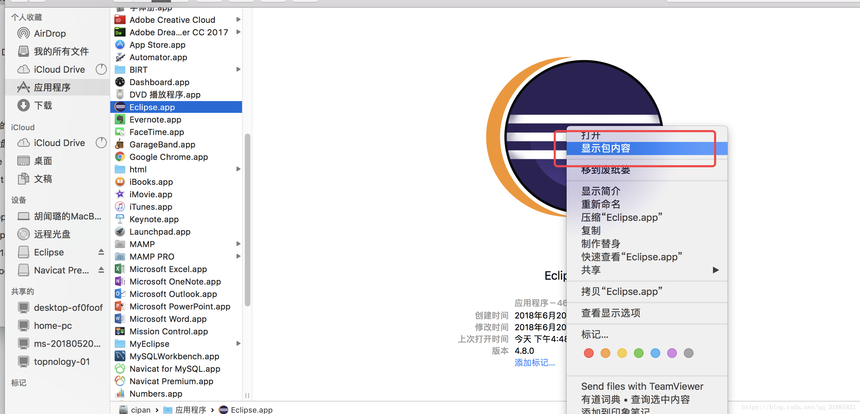The height and width of the screenshot is (414, 860).
Task: Select the Eclipse.app row
Action: [x=176, y=107]
